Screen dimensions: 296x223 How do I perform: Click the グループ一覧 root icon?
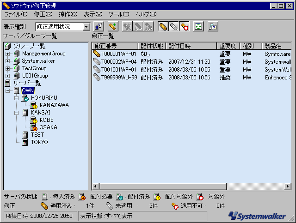pyautogui.click(x=8, y=46)
